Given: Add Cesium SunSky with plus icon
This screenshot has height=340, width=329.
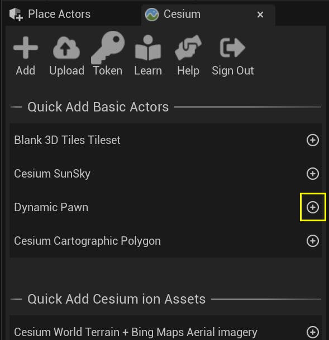Looking at the screenshot, I should pyautogui.click(x=313, y=174).
